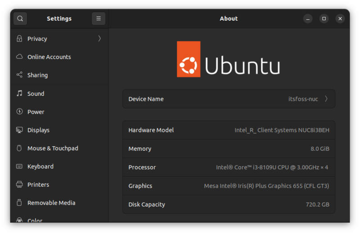Open the hamburger menu in Settings header

(99, 18)
